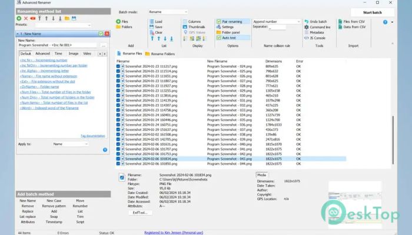Uncheck Screenshot 2024-02-02 161508.png

click(118, 135)
